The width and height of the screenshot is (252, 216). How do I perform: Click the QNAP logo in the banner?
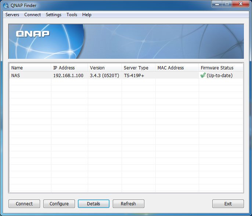(33, 34)
